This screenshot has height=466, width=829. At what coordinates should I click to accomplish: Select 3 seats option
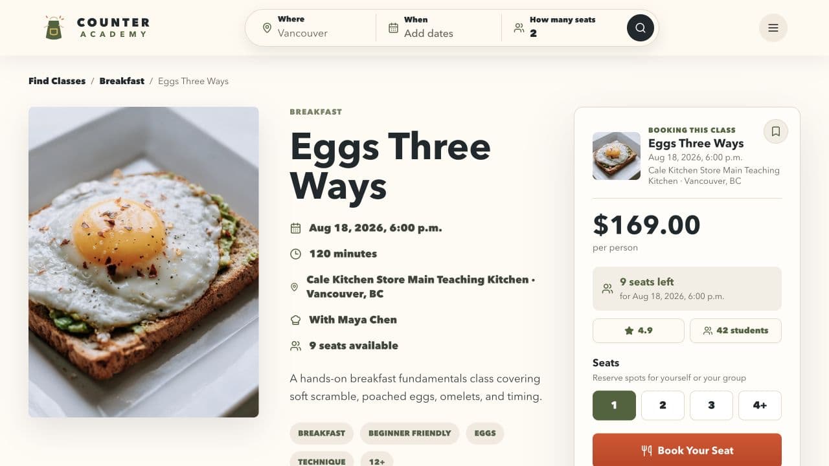711,405
